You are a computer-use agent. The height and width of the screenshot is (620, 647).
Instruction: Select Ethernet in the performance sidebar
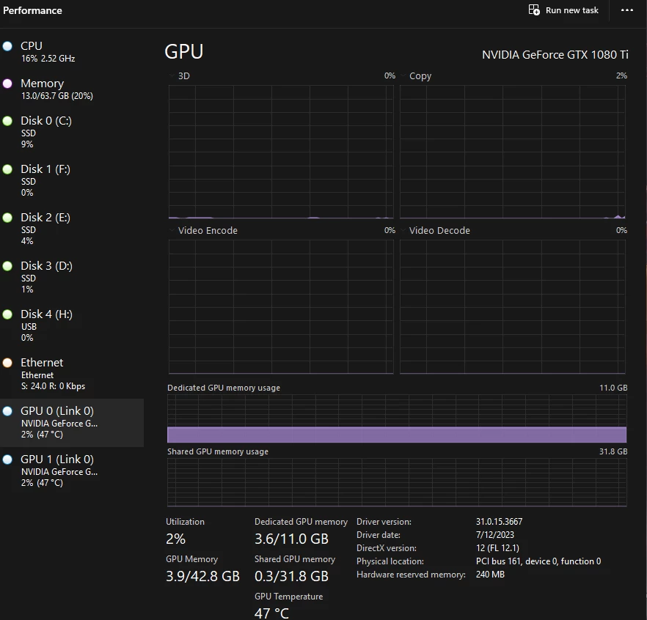pyautogui.click(x=72, y=374)
